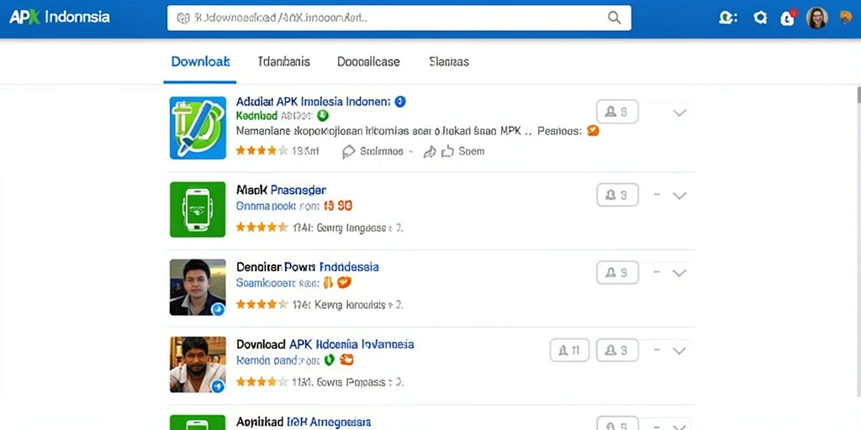Open green phone icon for Maok Pnasneder
861x430 pixels.
[x=198, y=209]
